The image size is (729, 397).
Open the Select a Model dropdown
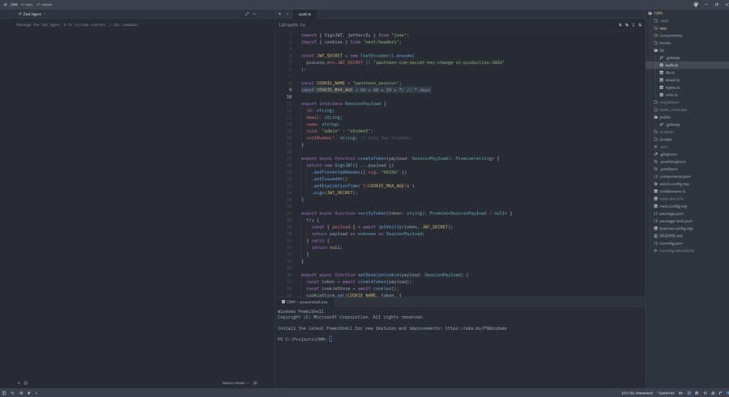(x=235, y=383)
